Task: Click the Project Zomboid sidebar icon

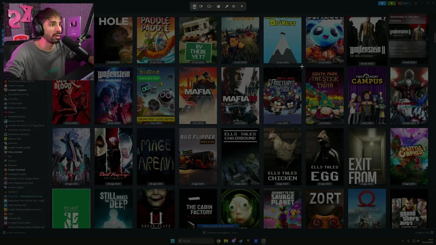Action: [5, 170]
